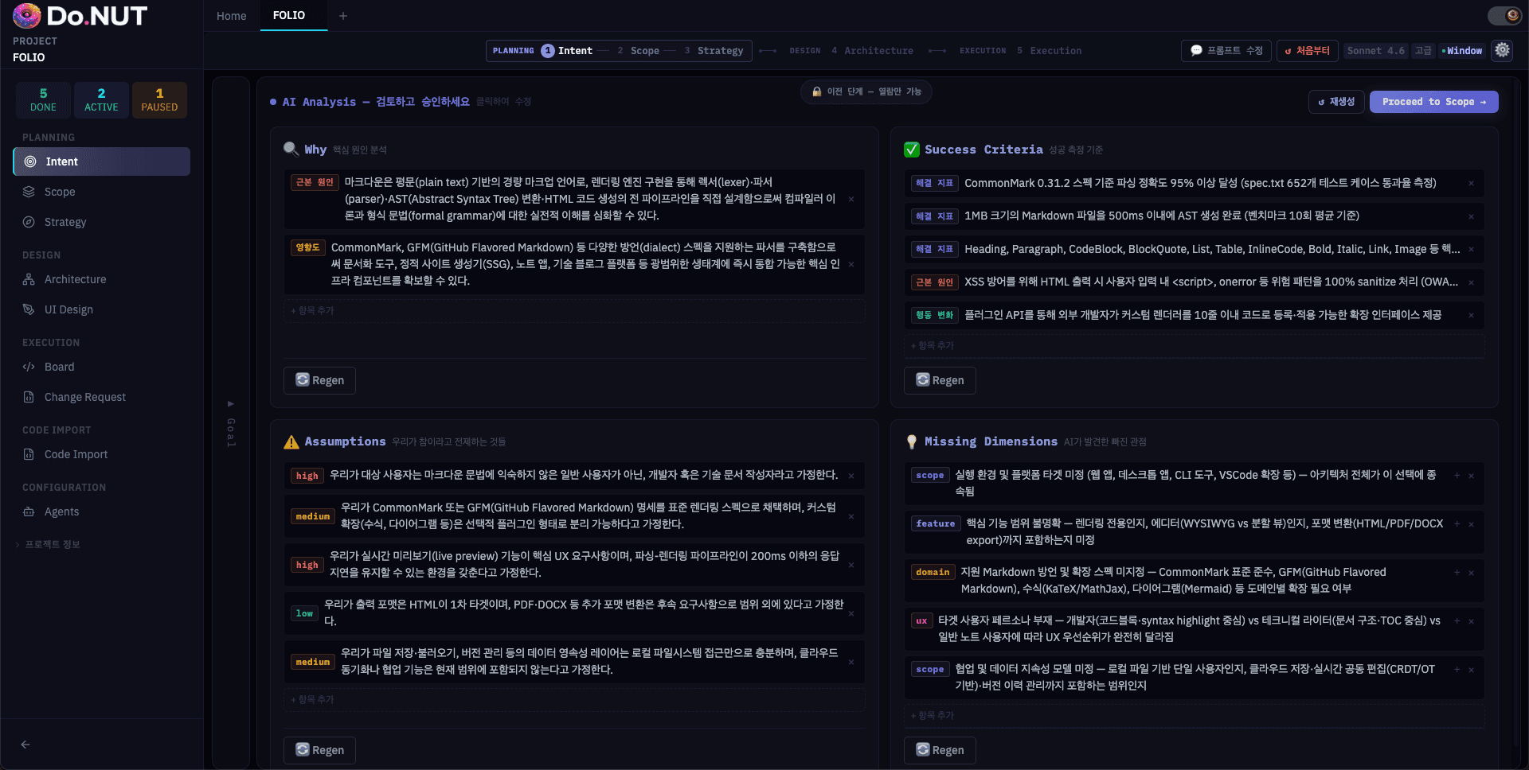Screen dimensions: 1529x770
Task: Open Change Request from the sidebar
Action: pyautogui.click(x=83, y=397)
